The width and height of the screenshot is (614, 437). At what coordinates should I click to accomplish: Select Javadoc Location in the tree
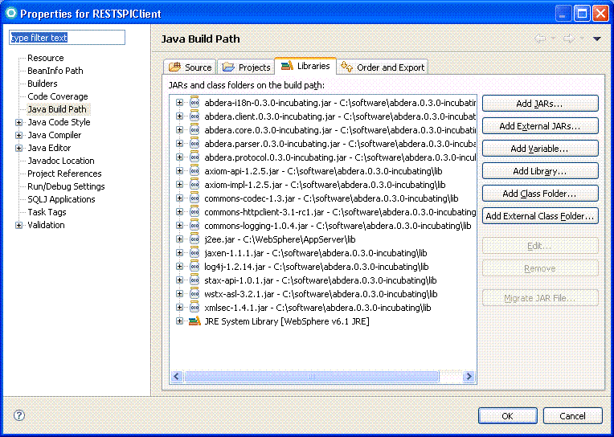pos(61,161)
